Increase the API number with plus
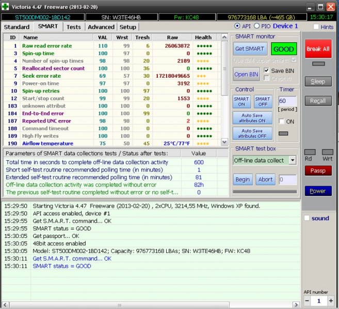339x309 pixels. 331,301
